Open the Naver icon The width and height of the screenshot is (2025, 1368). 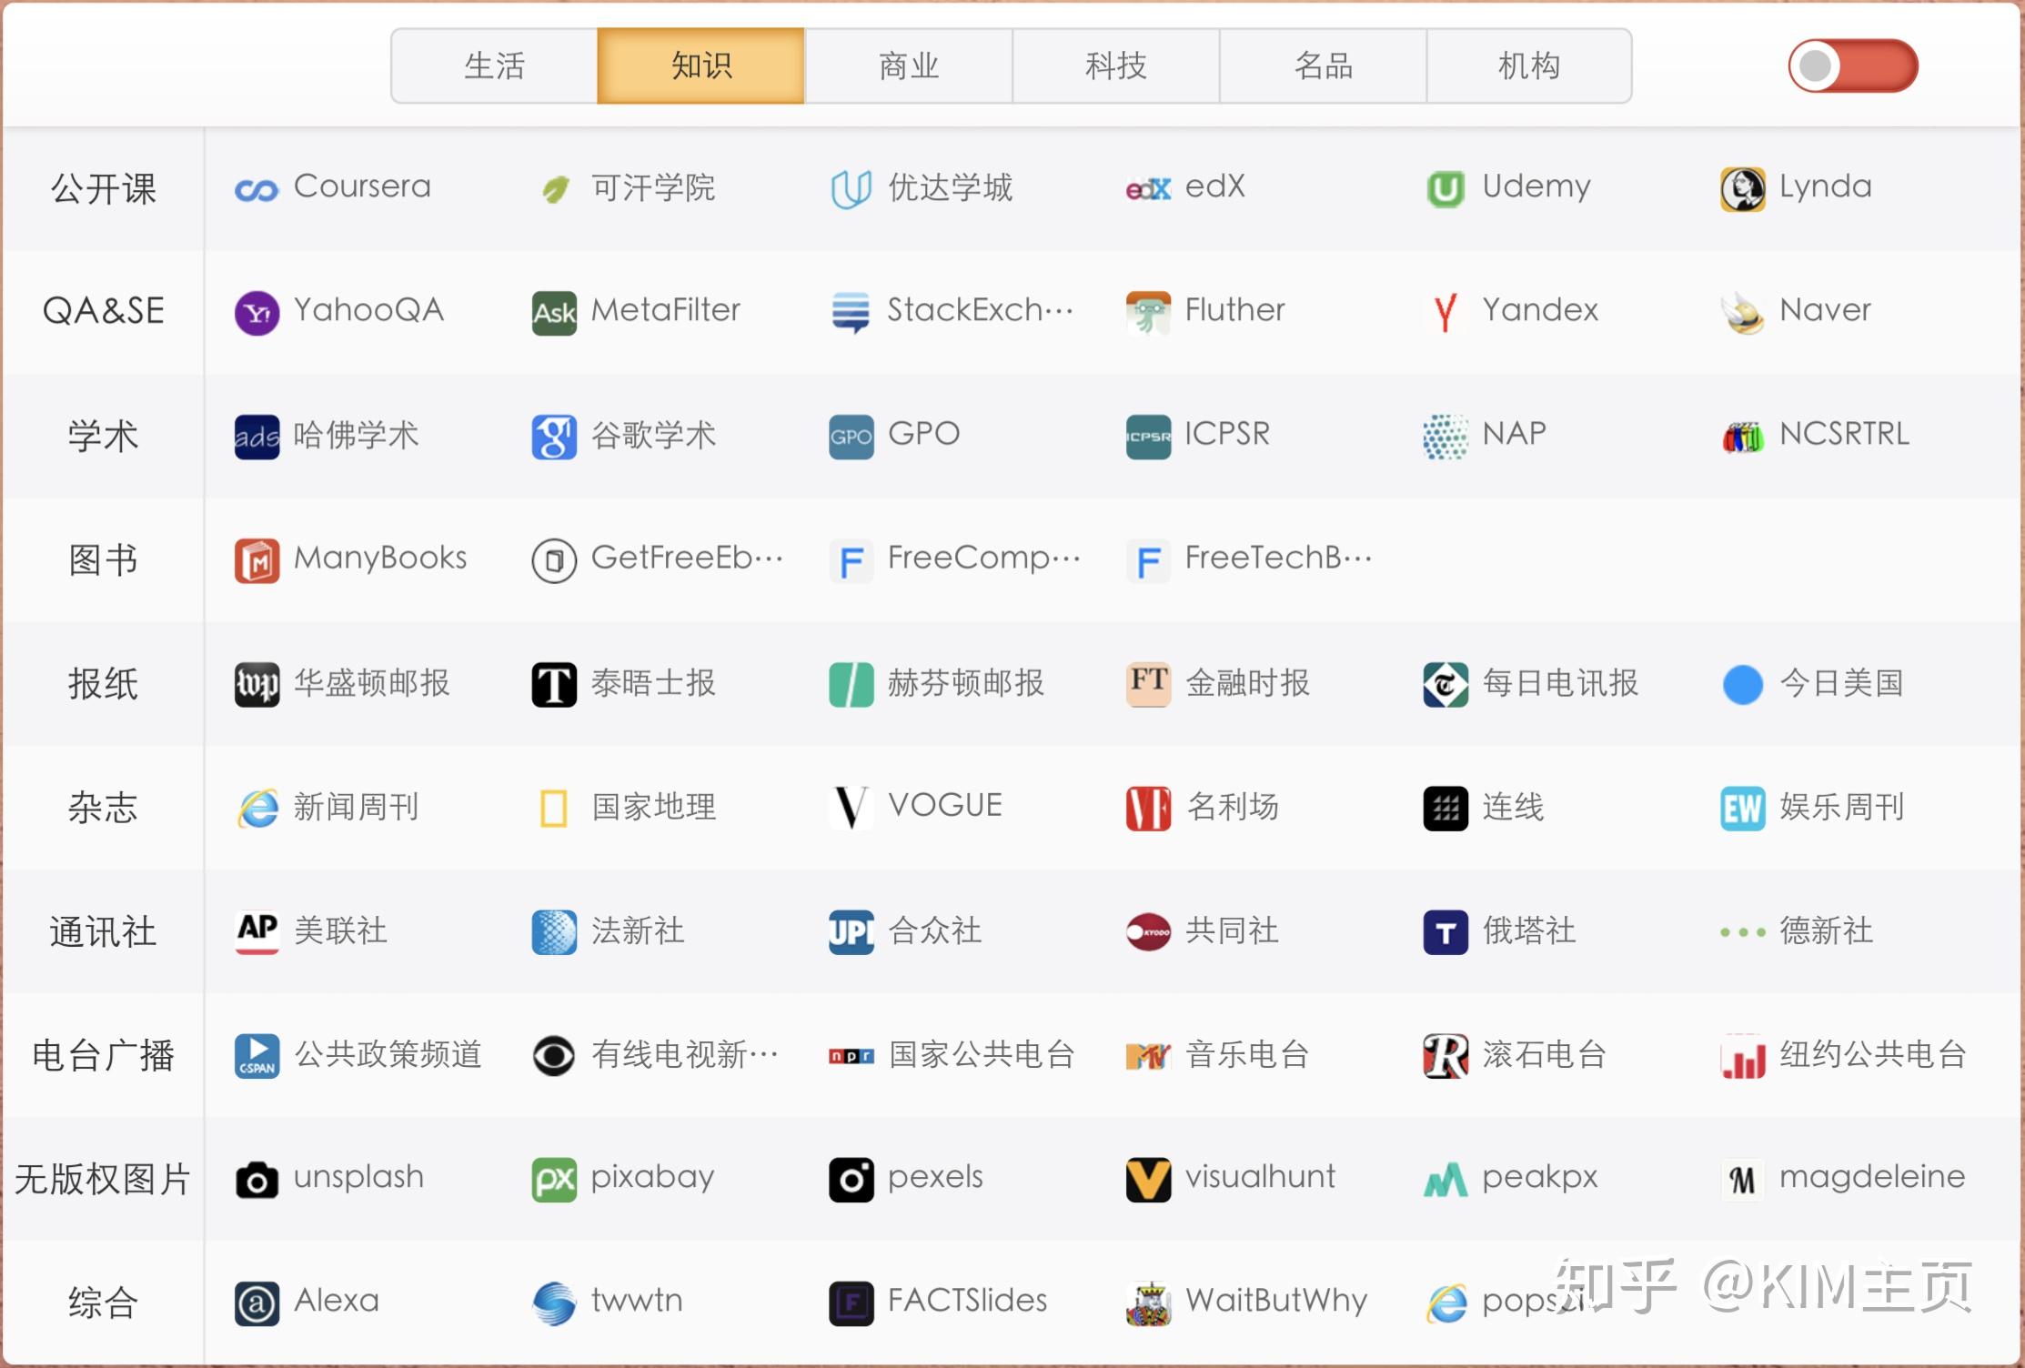pos(1743,313)
